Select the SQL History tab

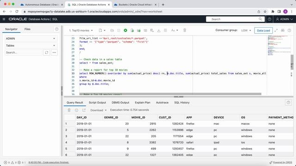182,102
